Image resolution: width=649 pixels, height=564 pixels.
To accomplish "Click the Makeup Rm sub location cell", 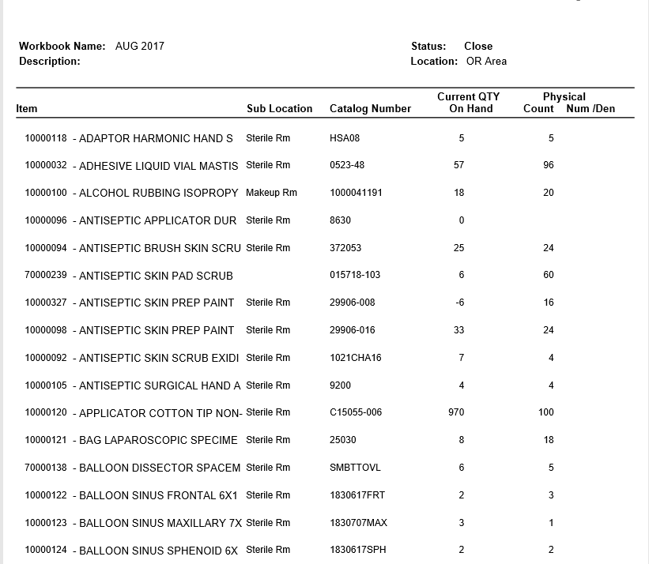I will pos(271,193).
